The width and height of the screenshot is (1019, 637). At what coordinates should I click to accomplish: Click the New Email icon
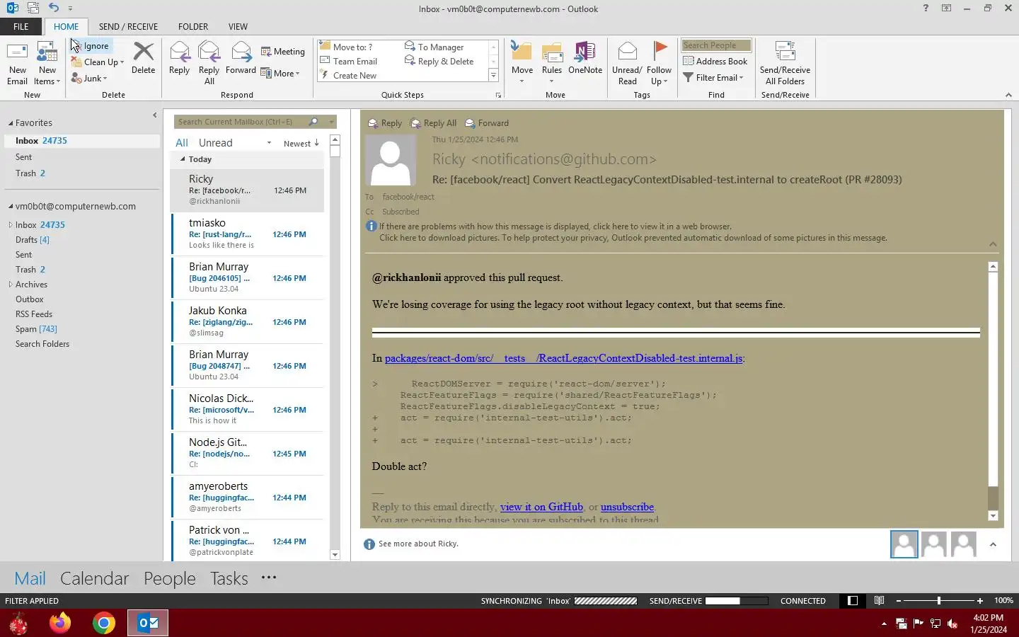(x=17, y=63)
